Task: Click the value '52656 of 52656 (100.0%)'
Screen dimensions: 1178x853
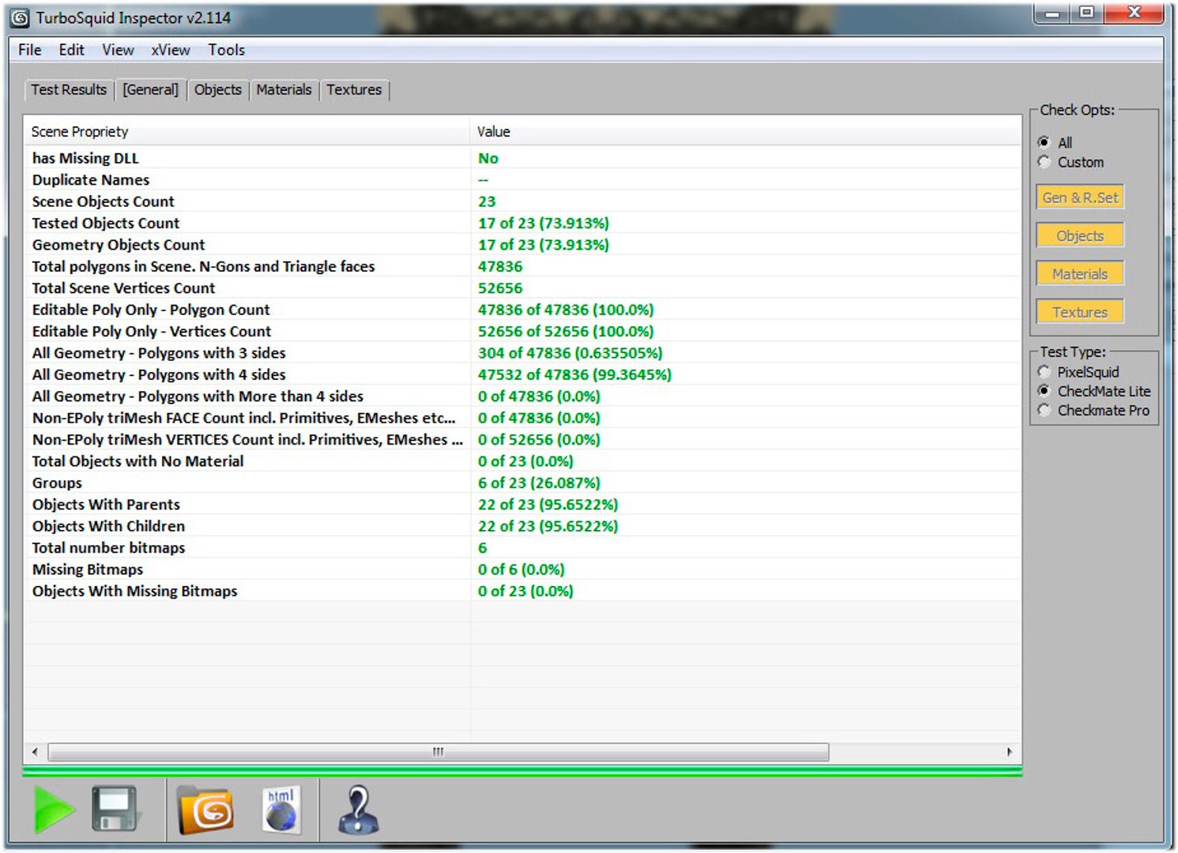Action: click(566, 331)
